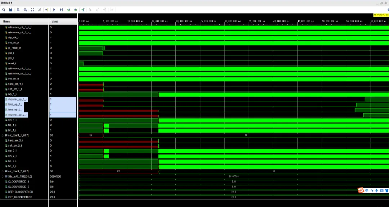389x207 pixels.
Task: Click the Add Marker icon
Action: tap(83, 10)
